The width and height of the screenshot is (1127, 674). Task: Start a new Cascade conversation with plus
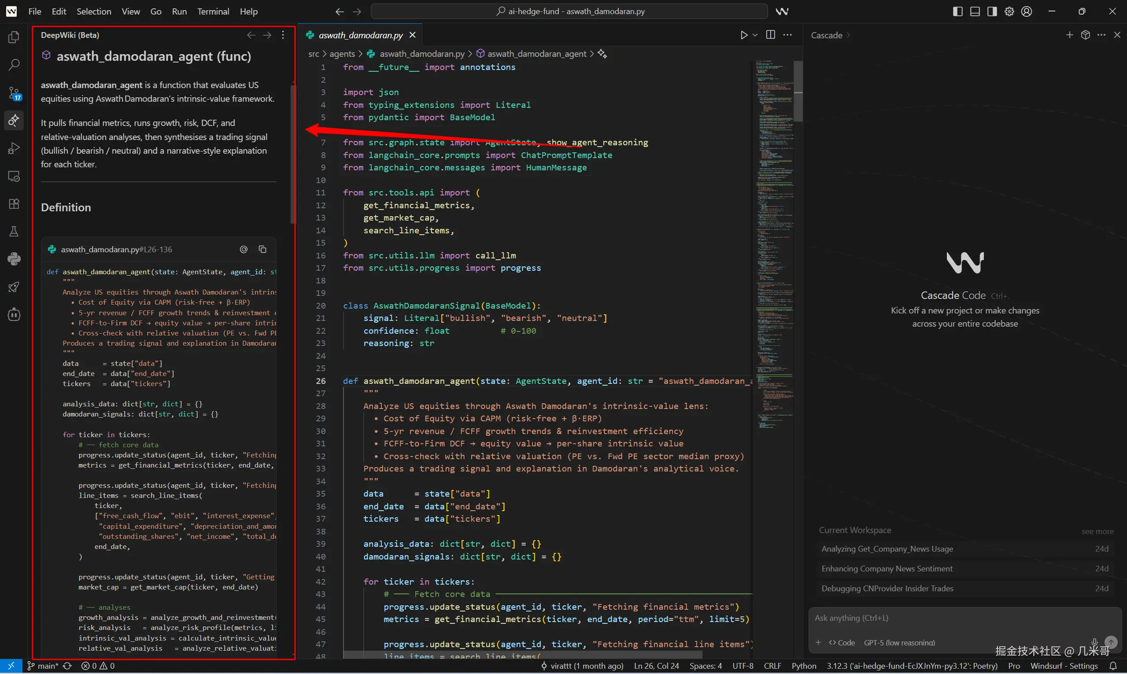1069,35
